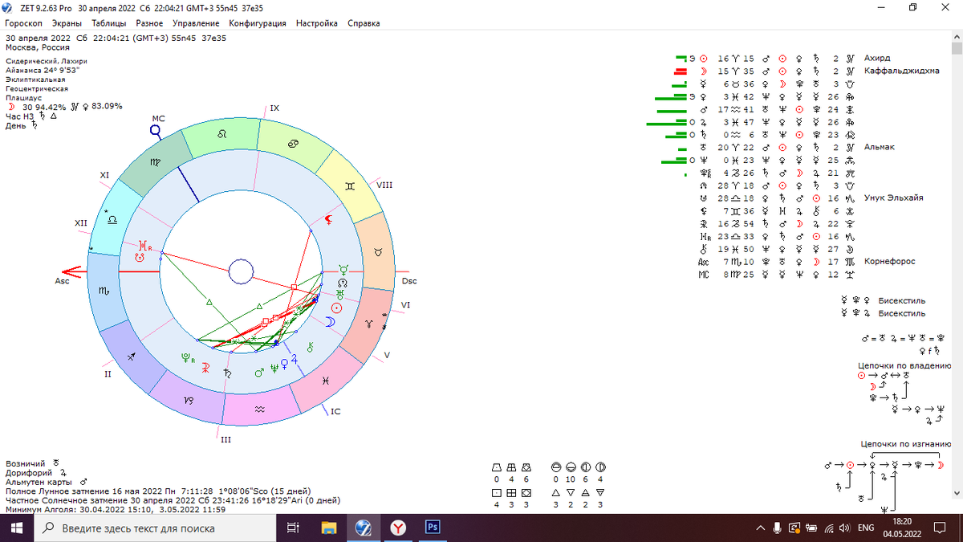Open Photoshop from the taskbar

pos(433,528)
